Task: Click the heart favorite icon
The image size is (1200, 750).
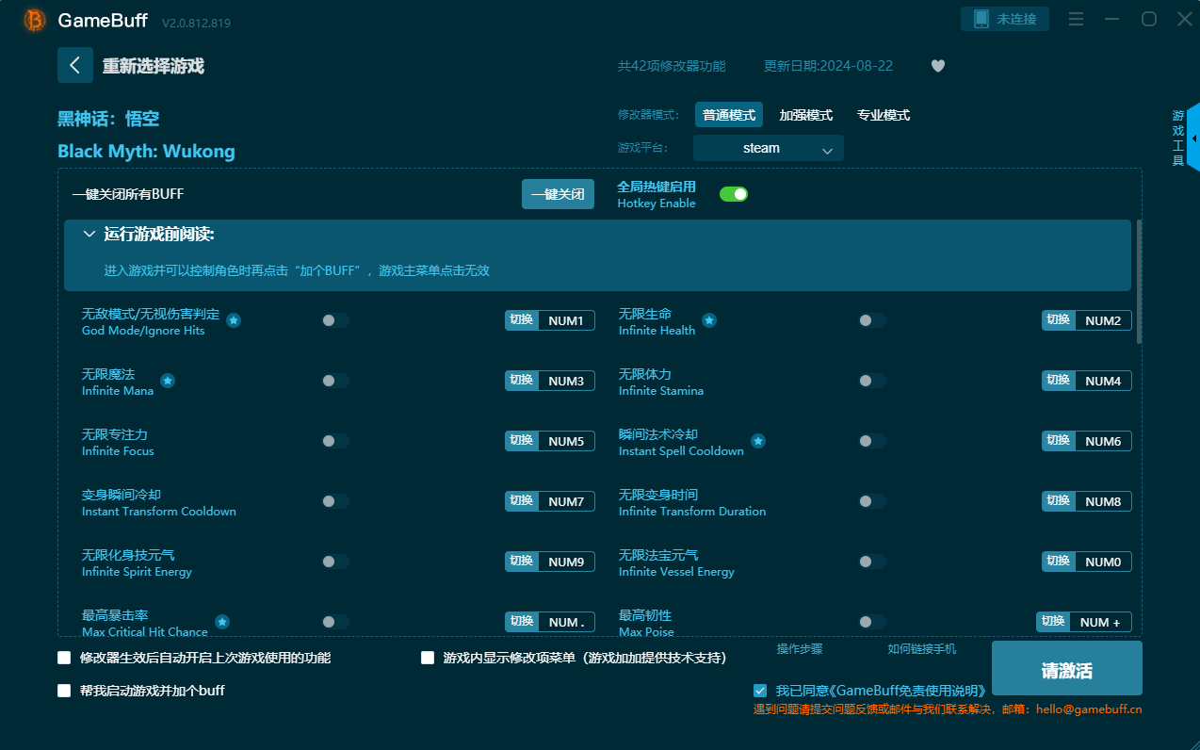Action: point(938,66)
